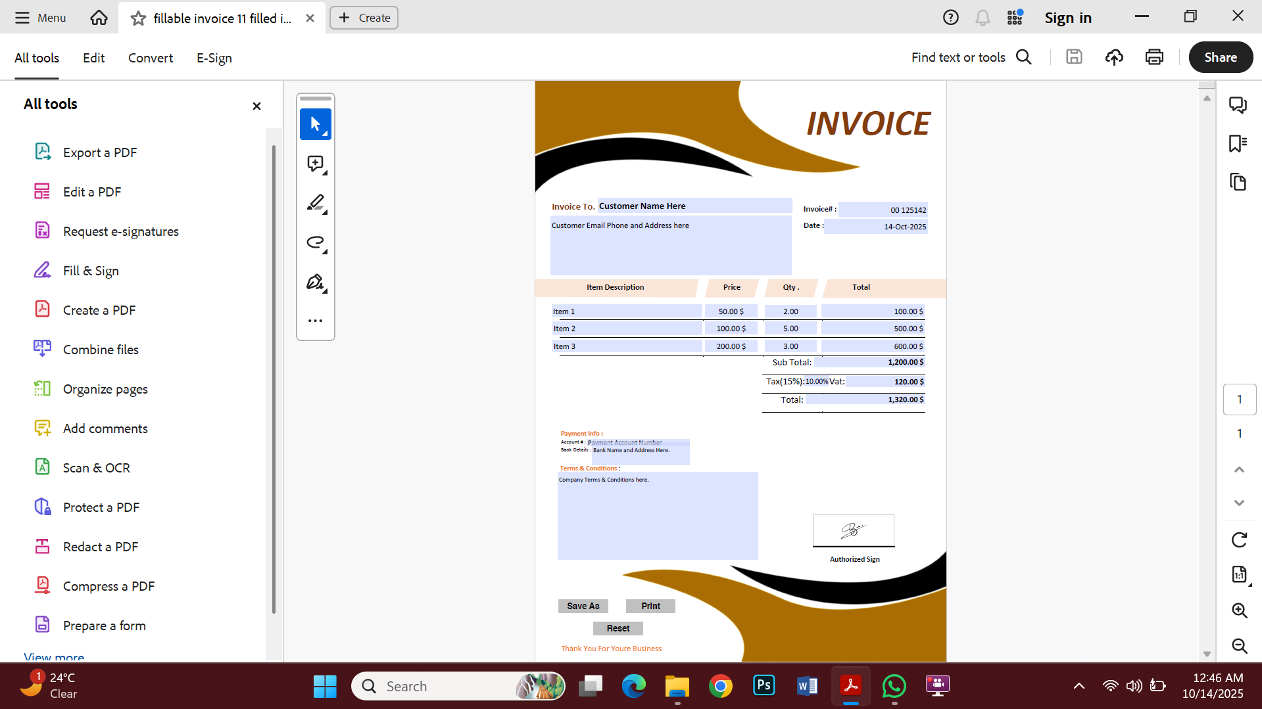This screenshot has width=1262, height=709.
Task: Select the comment tool in the floating toolbar
Action: [316, 164]
